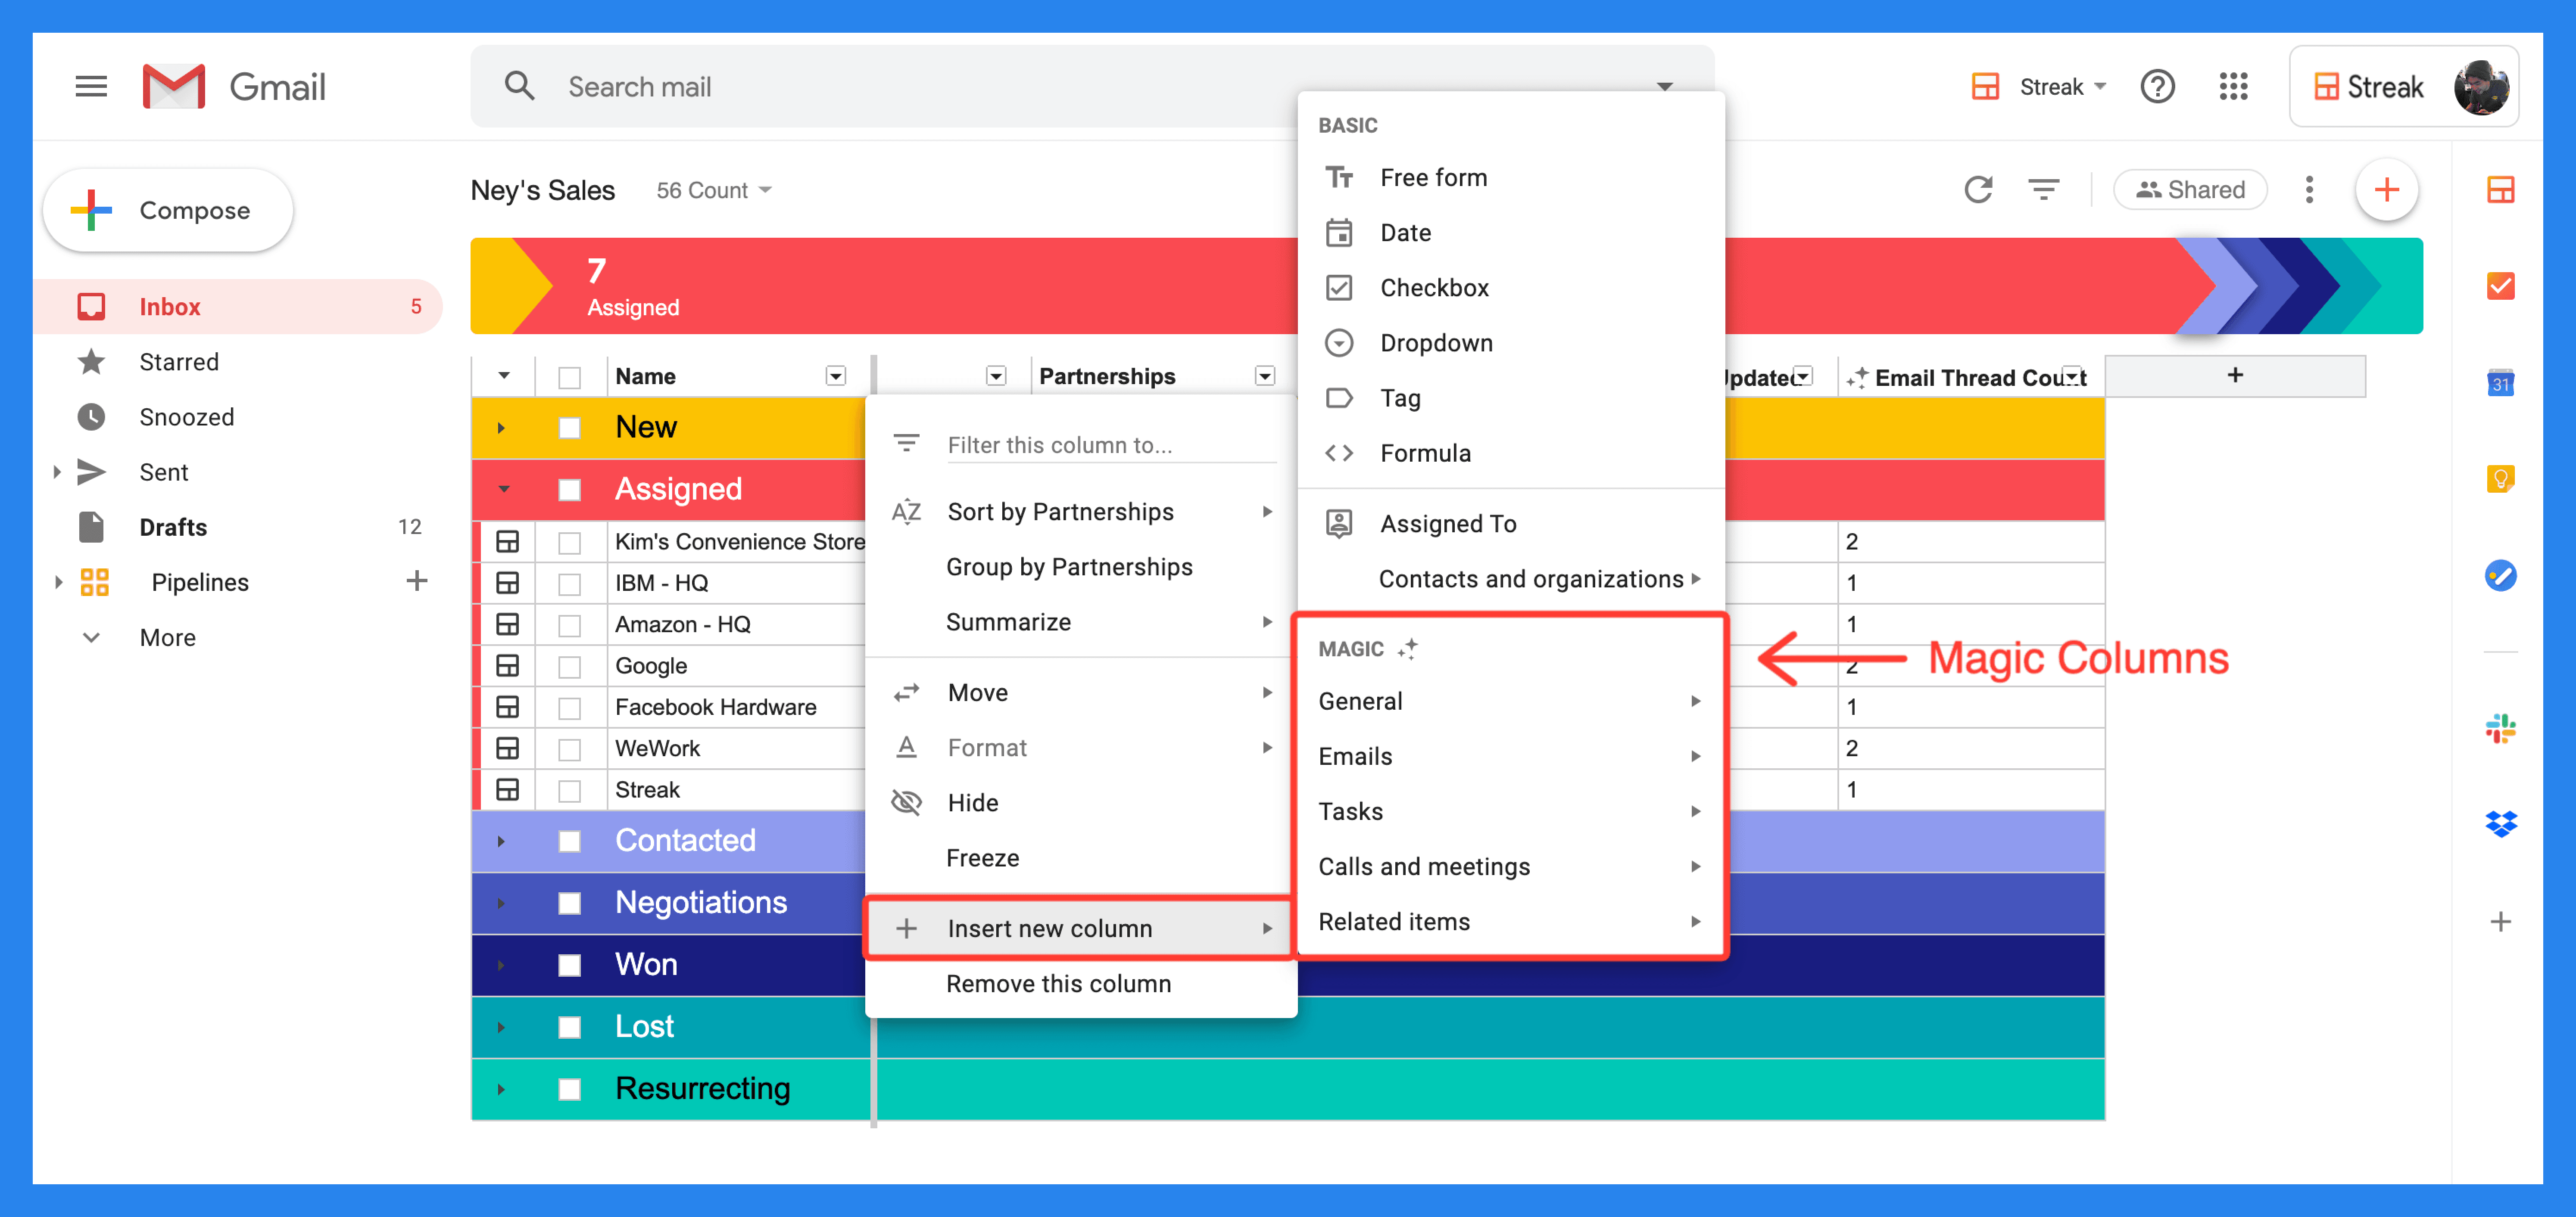Screen dimensions: 2576x1217
Task: Open the box icon for IBM - HQ row
Action: click(507, 583)
